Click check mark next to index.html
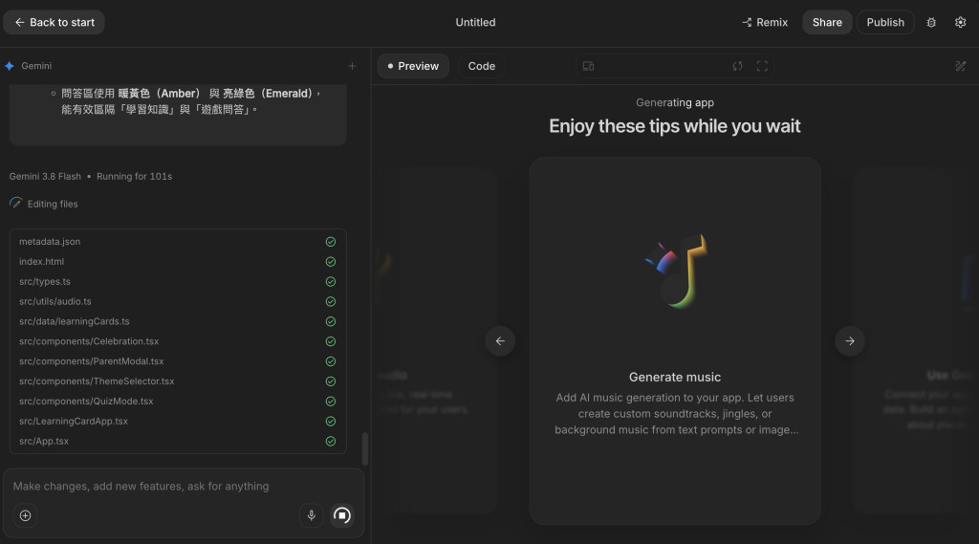The width and height of the screenshot is (979, 544). pyautogui.click(x=330, y=262)
